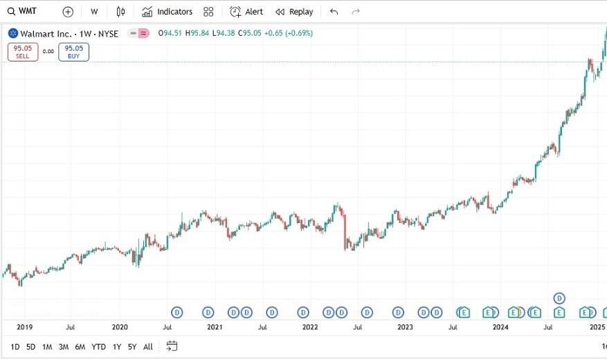The image size is (607, 359).
Task: Open the candlestick chart style menu
Action: (x=121, y=12)
